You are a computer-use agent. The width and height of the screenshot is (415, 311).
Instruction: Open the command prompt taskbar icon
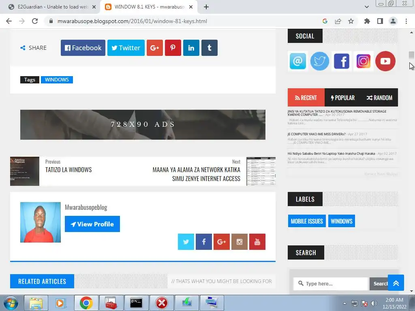136,303
